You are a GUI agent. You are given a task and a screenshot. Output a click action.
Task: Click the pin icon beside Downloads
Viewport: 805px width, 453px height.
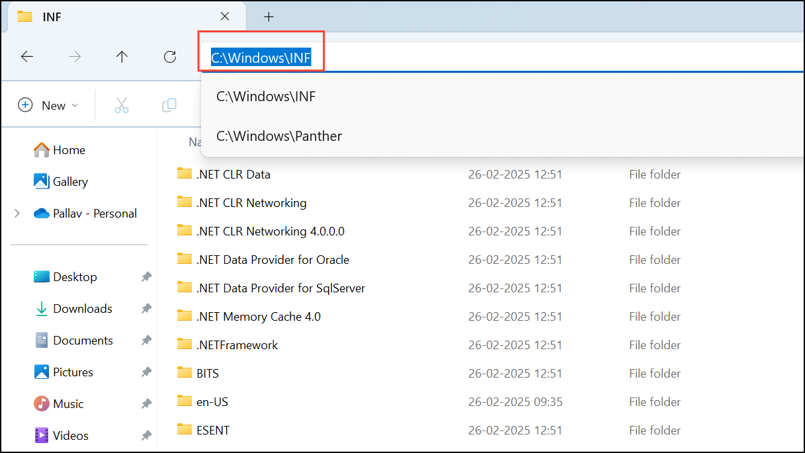[x=146, y=309]
